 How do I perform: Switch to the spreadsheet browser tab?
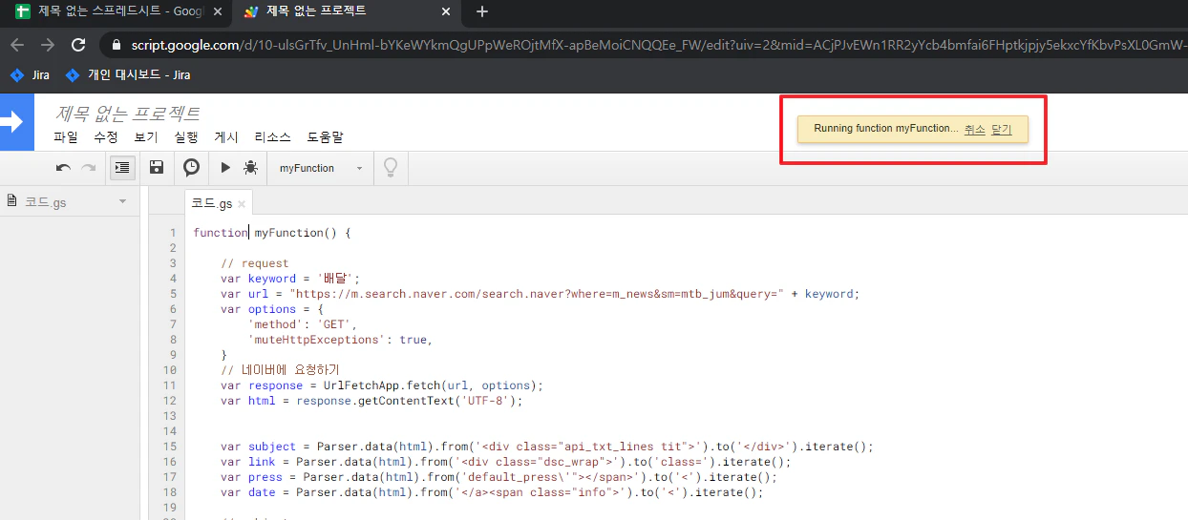[x=115, y=11]
